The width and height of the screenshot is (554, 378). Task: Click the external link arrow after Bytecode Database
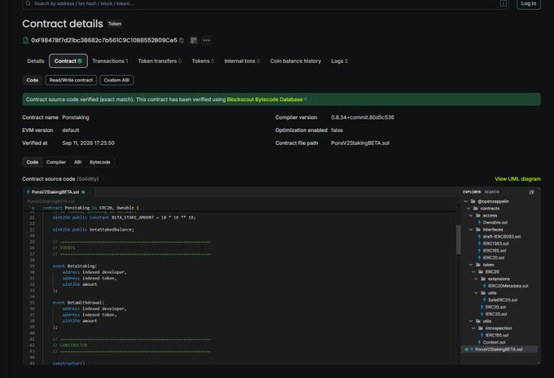[x=306, y=99]
